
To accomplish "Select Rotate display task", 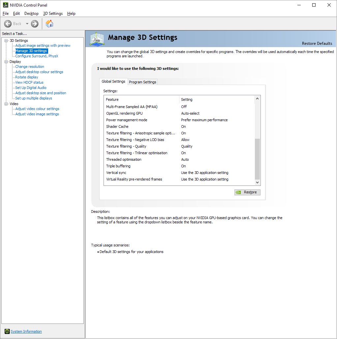I will 27,77.
